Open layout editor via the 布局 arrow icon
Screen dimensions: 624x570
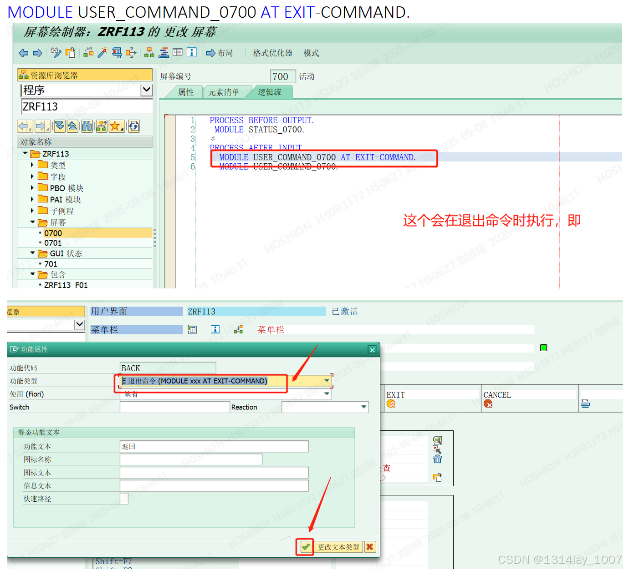point(210,52)
